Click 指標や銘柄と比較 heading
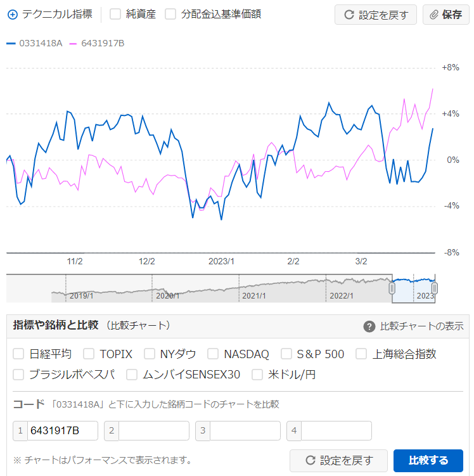The image size is (474, 476). point(56,325)
